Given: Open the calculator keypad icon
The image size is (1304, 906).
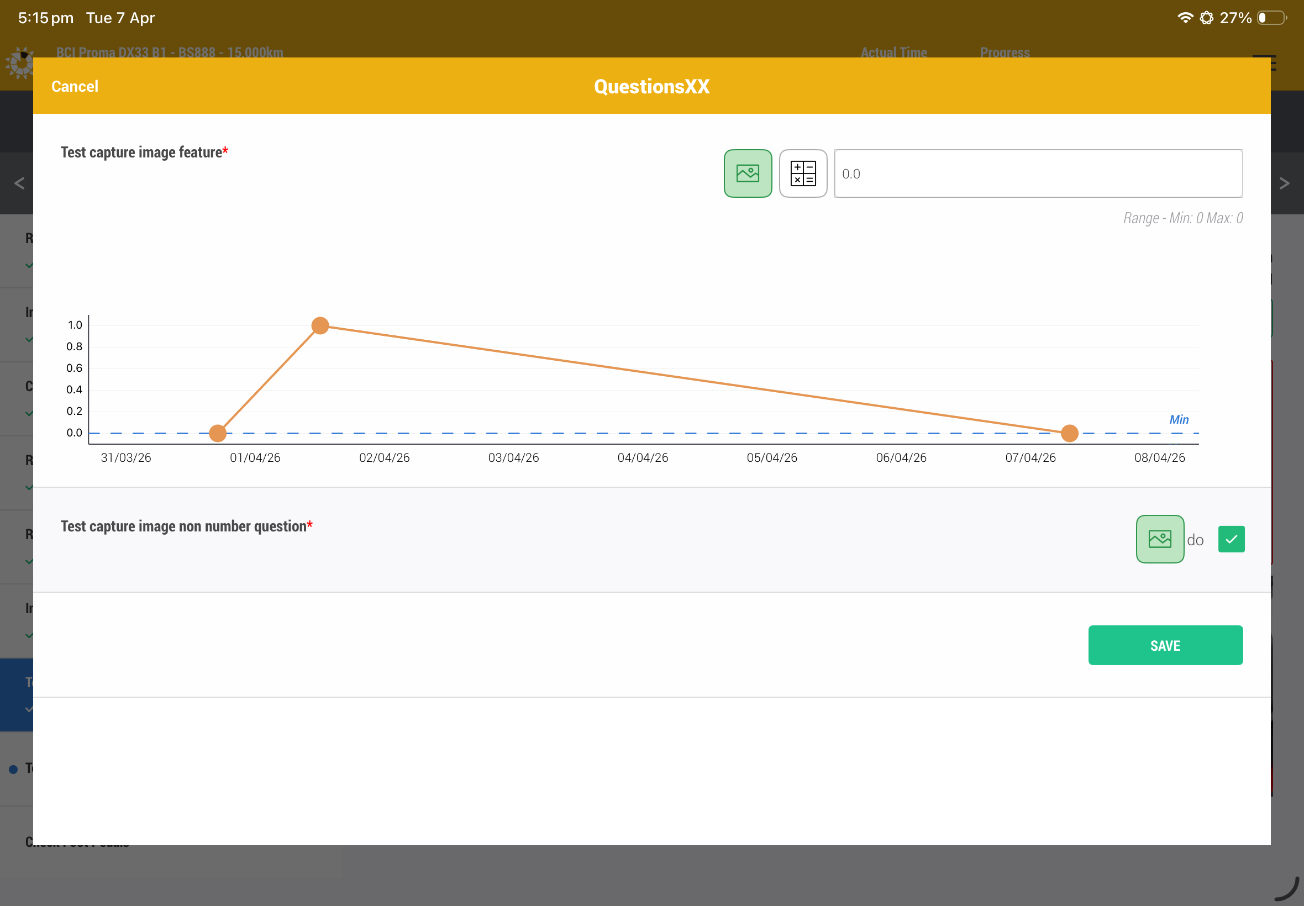Looking at the screenshot, I should [x=803, y=173].
